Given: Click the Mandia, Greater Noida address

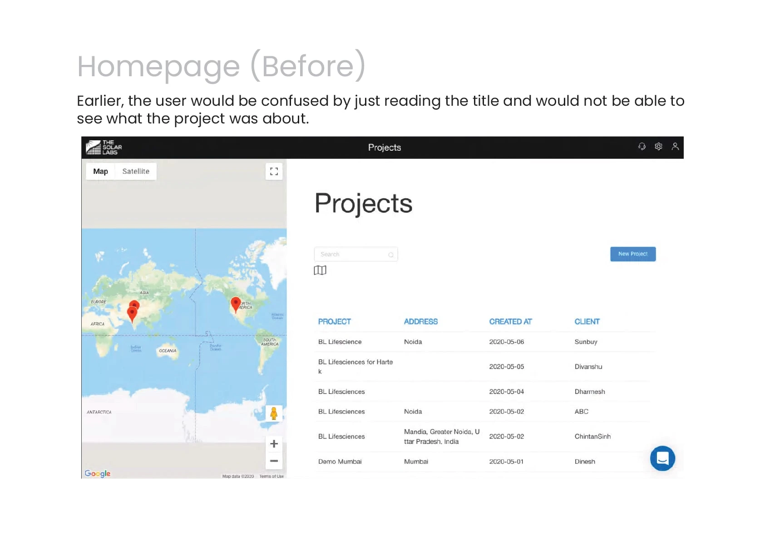Looking at the screenshot, I should (441, 436).
